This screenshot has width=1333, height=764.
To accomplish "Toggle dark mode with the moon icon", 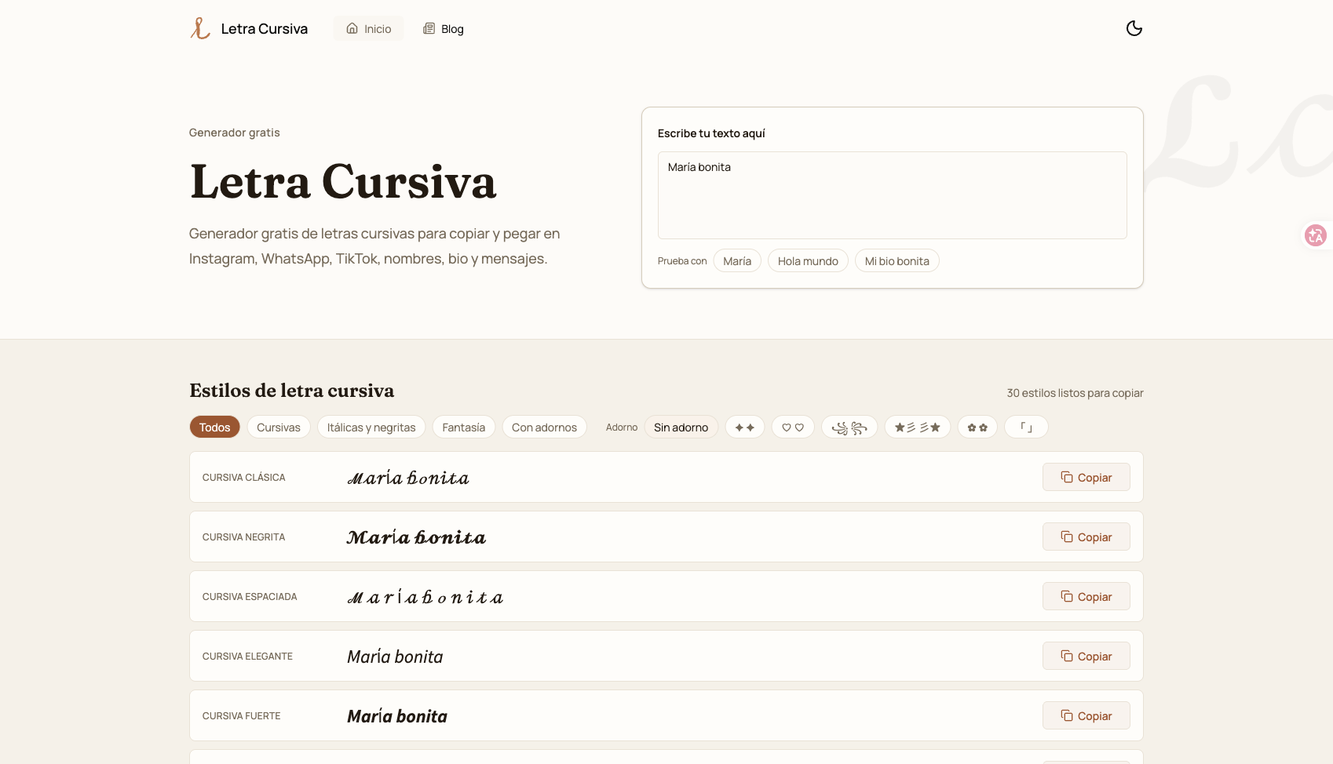I will pos(1134,28).
